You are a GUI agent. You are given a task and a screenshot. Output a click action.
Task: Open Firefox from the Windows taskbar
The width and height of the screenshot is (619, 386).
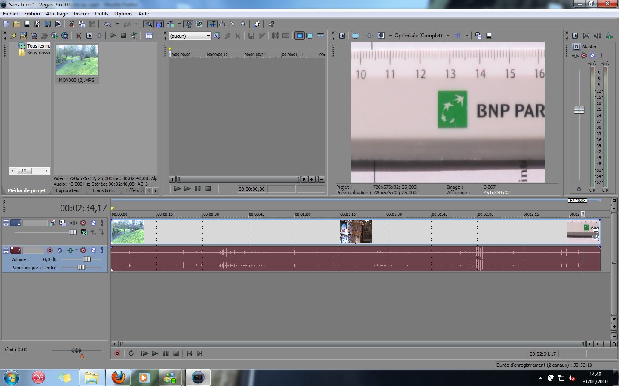(118, 377)
